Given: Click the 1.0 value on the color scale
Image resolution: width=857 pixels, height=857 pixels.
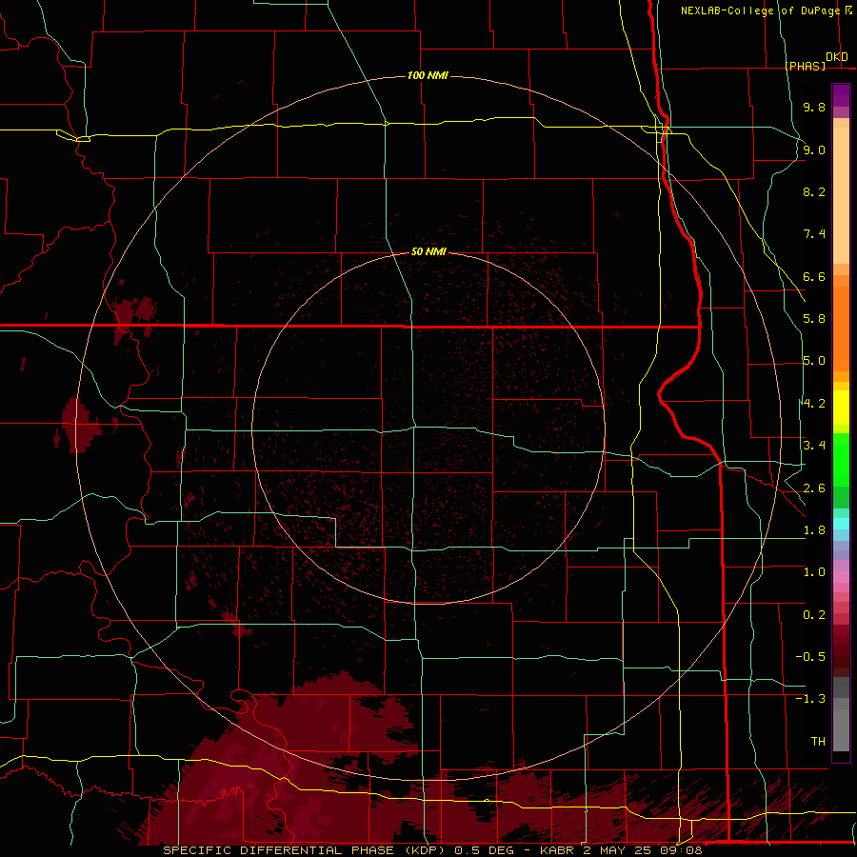Looking at the screenshot, I should coord(814,572).
